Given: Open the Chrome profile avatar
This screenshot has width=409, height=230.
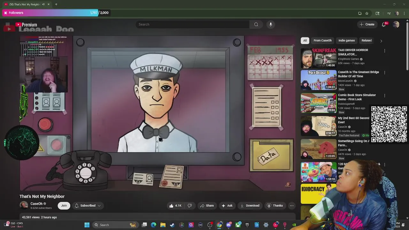Looking at the screenshot, I should [x=397, y=13].
